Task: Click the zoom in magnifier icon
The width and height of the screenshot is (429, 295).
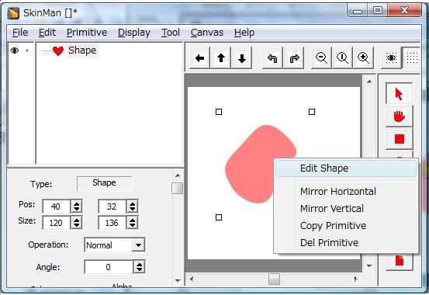Action: click(364, 57)
